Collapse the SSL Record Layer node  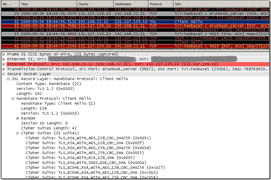tap(8, 79)
